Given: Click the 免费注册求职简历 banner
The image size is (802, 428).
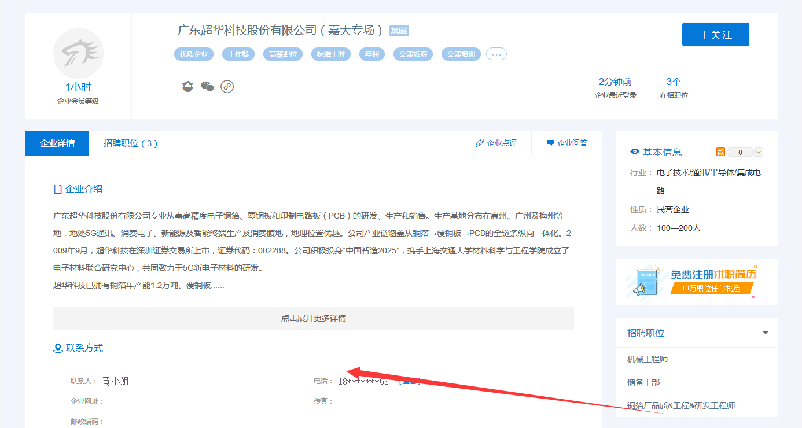Looking at the screenshot, I should (x=696, y=282).
